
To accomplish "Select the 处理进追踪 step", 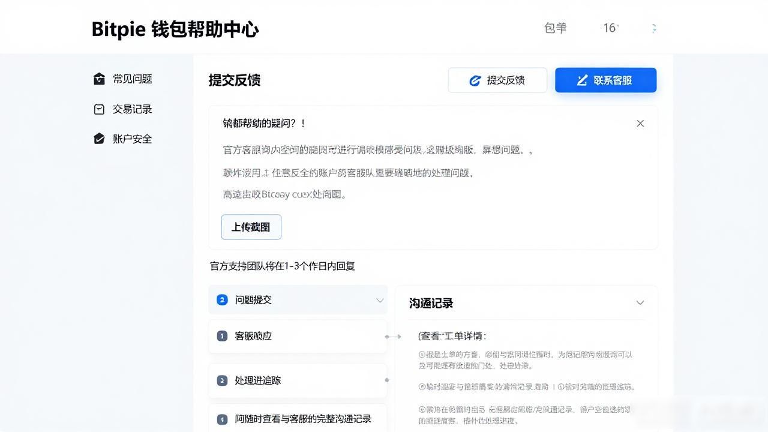I will 298,380.
